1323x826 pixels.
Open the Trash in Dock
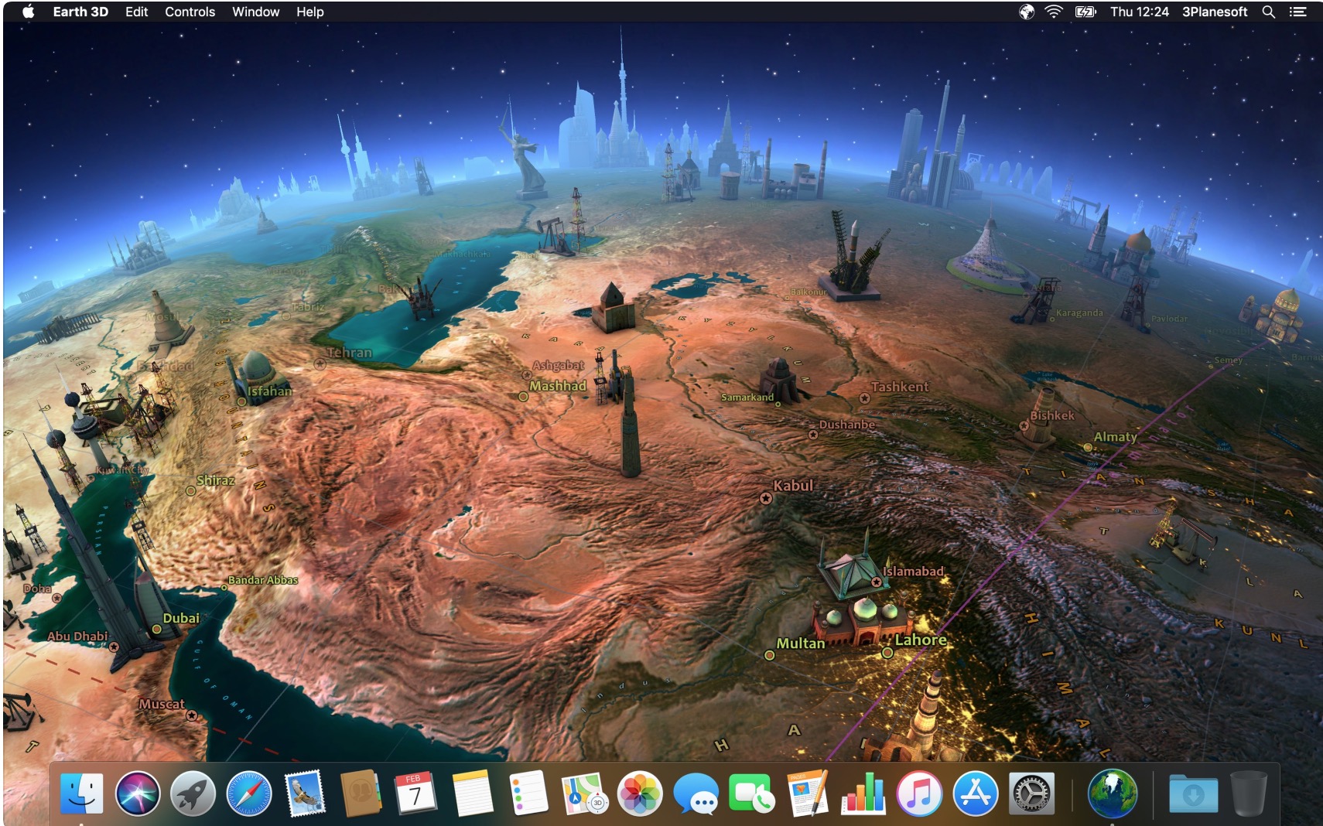click(x=1248, y=793)
